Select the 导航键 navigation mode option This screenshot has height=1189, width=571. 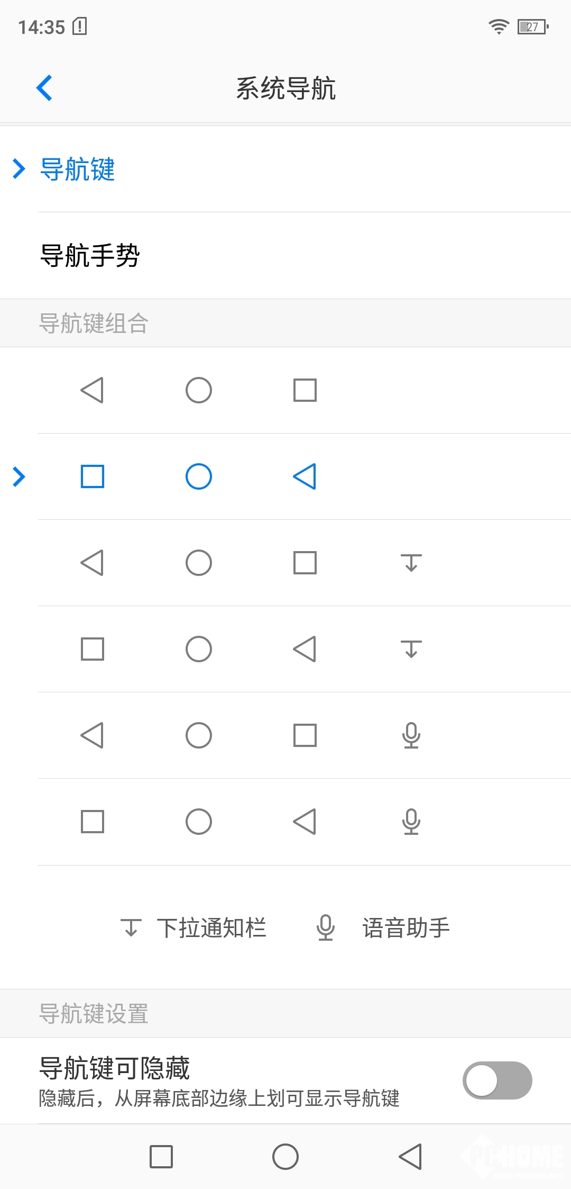78,169
